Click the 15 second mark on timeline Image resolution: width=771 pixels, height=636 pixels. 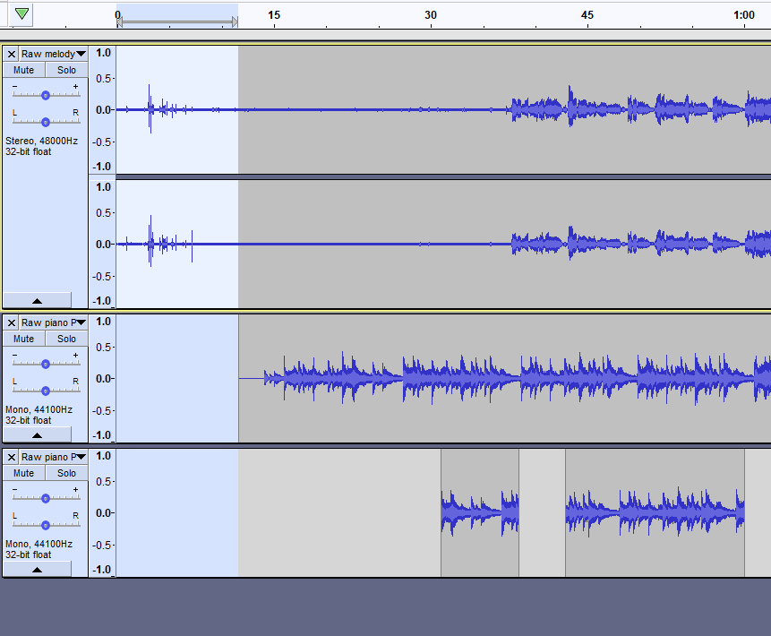click(x=274, y=14)
